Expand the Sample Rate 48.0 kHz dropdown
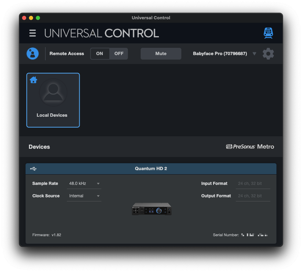Image resolution: width=302 pixels, height=272 pixels. [x=84, y=184]
